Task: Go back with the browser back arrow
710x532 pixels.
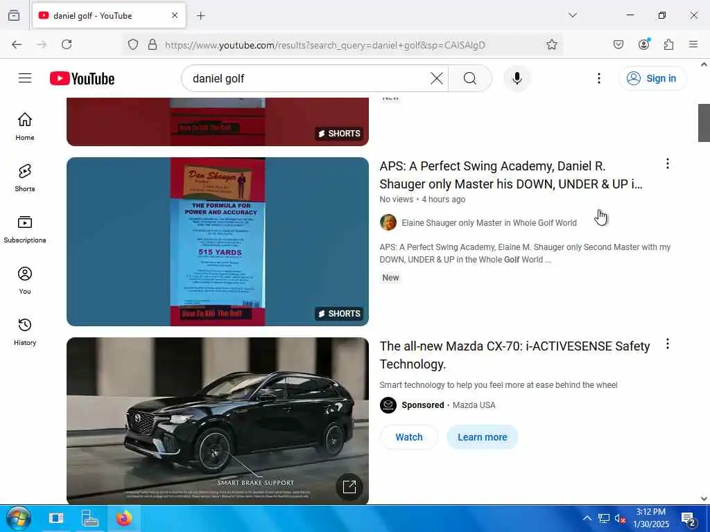Action: point(17,44)
